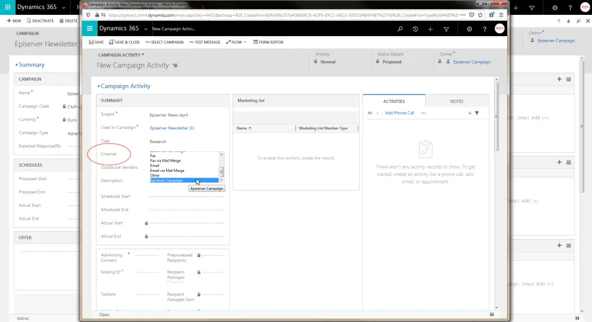Viewport: 592px width, 322px height.
Task: Open Recently Viewed history clock icon
Action: coord(415,29)
